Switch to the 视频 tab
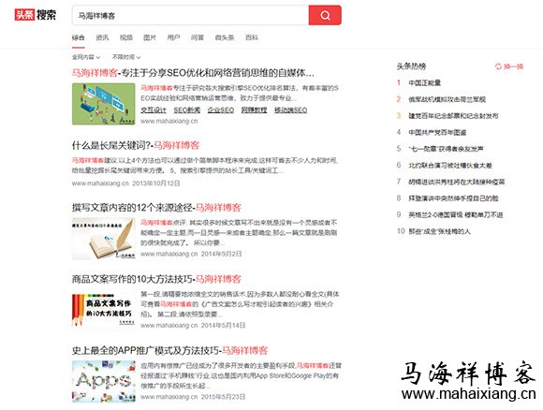543x410 pixels. tap(126, 37)
